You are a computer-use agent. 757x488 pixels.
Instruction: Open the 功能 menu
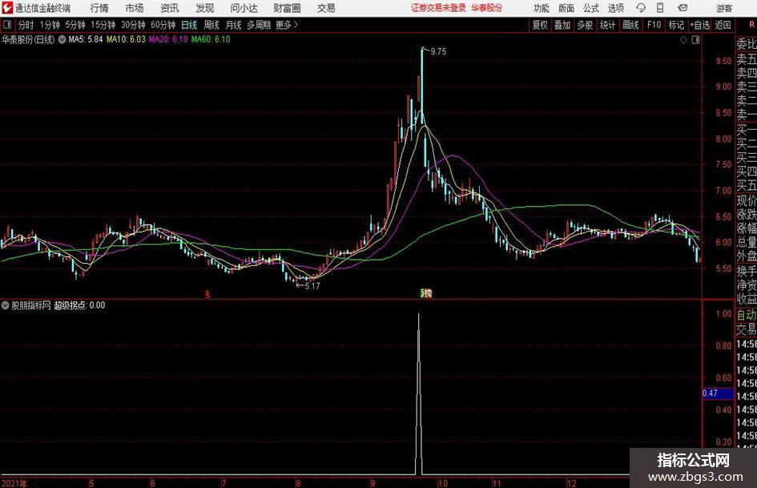[x=542, y=8]
